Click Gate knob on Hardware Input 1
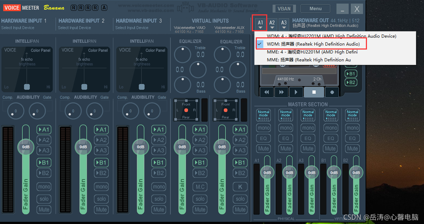424x224 pixels. pyautogui.click(x=37, y=111)
